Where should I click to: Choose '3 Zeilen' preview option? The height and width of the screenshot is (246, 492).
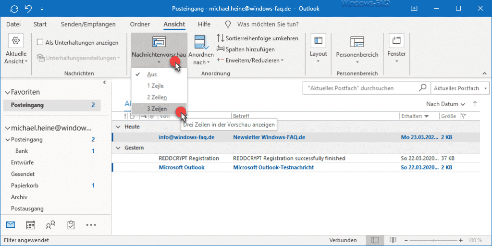pos(159,109)
